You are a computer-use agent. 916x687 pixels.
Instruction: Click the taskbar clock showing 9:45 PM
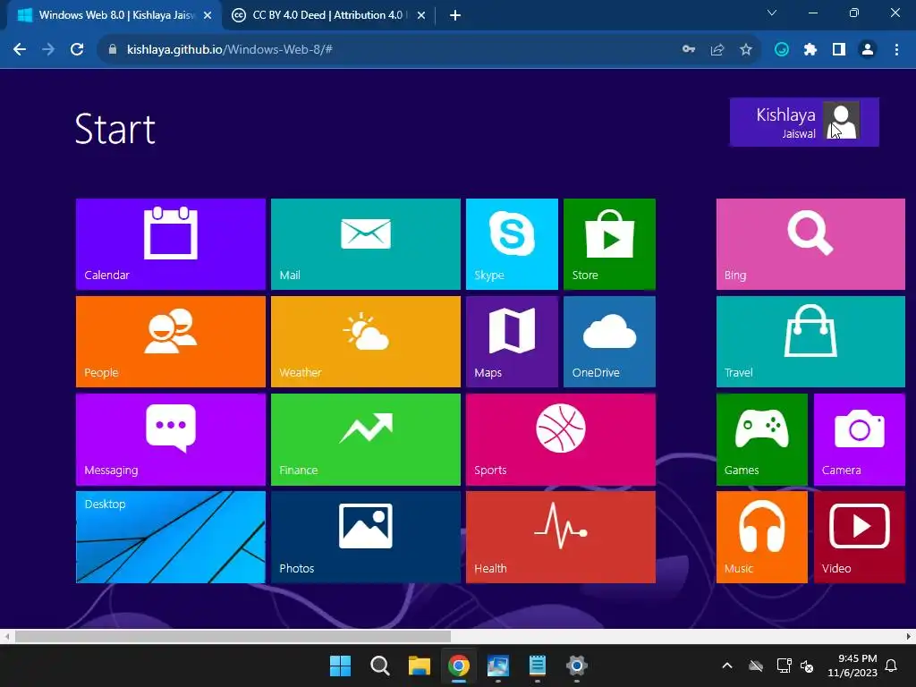pyautogui.click(x=852, y=666)
